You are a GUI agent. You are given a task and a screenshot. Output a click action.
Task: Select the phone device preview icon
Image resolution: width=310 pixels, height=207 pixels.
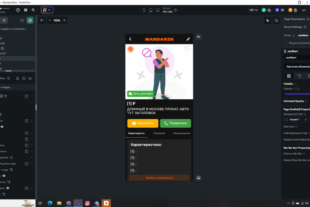coord(144,10)
